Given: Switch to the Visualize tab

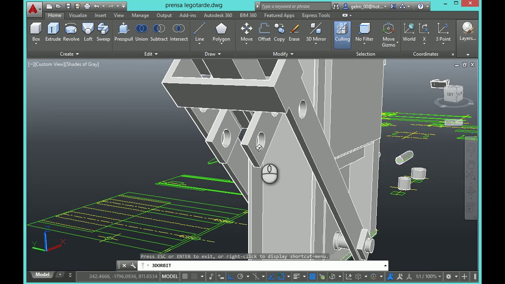Looking at the screenshot, I should pyautogui.click(x=78, y=15).
